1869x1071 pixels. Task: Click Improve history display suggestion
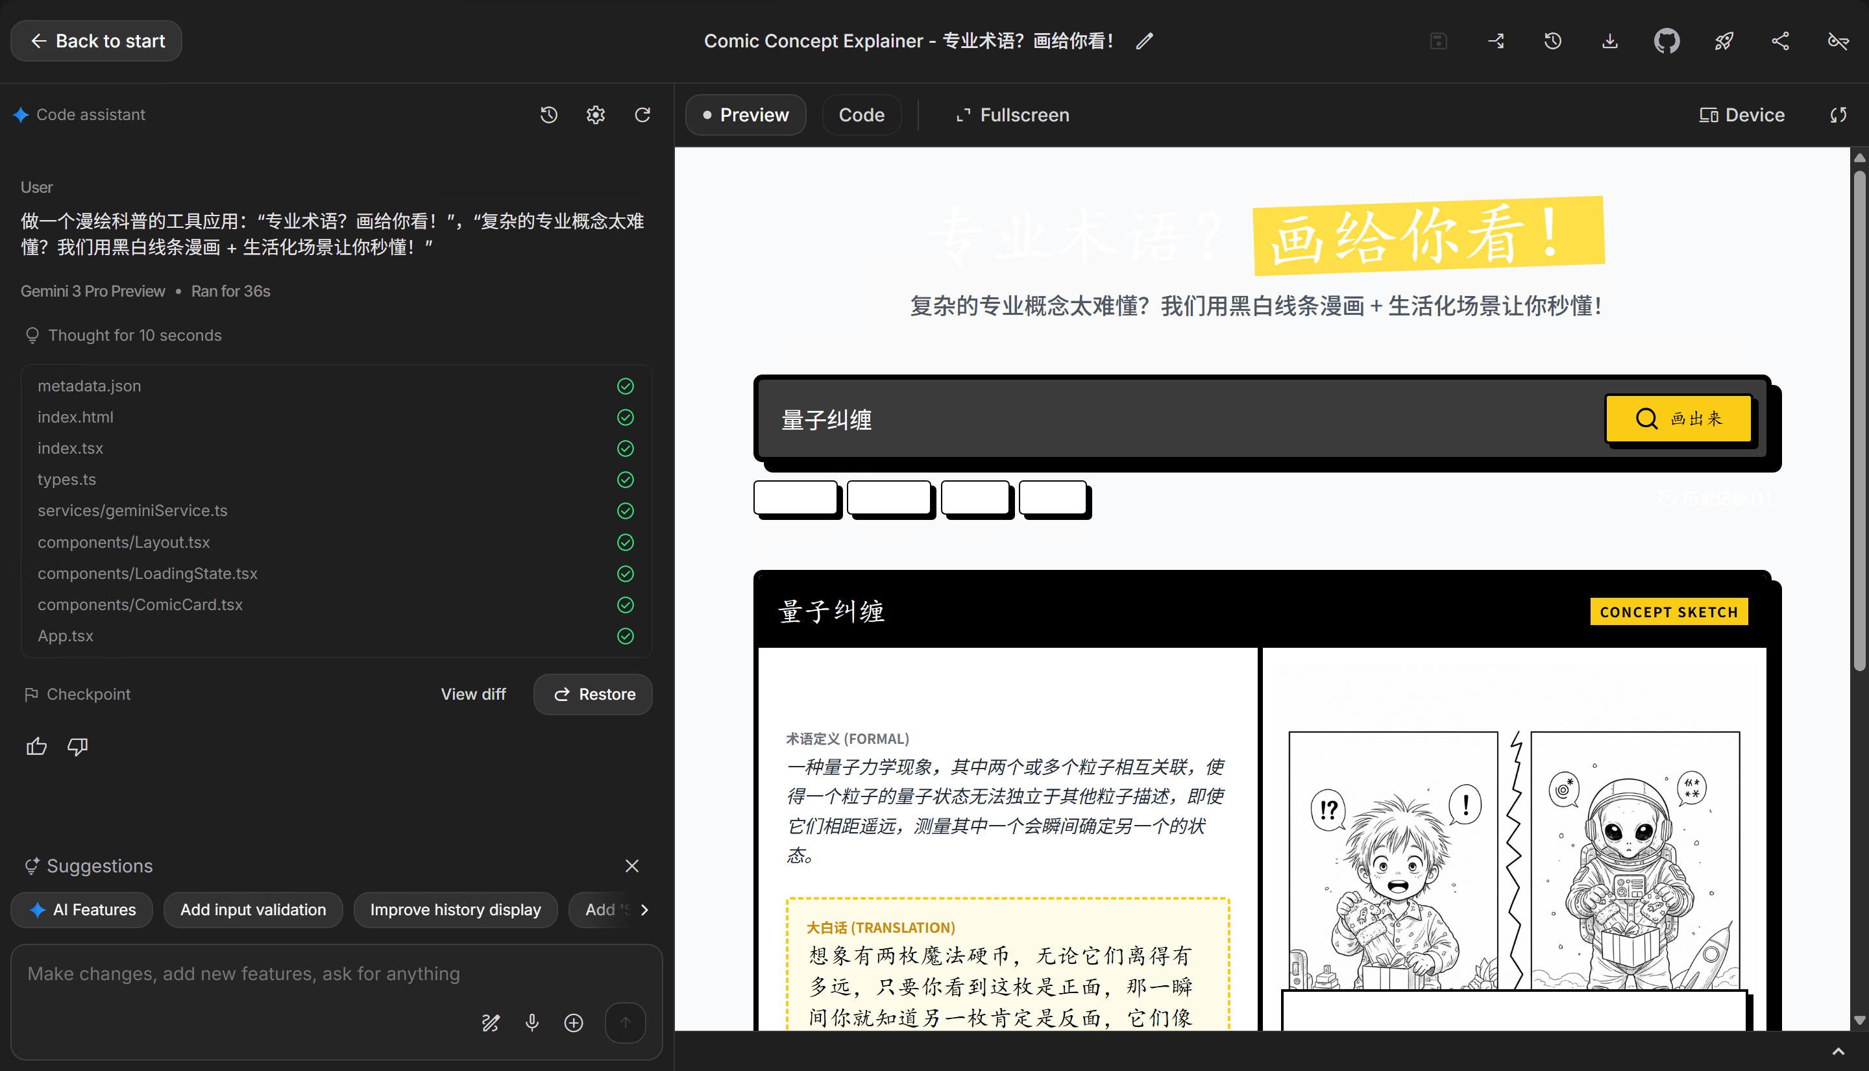coord(455,910)
